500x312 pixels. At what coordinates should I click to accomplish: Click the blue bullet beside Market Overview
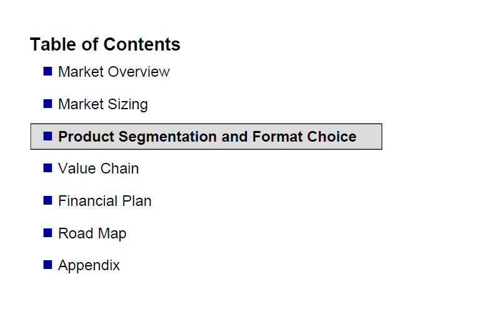coord(48,71)
